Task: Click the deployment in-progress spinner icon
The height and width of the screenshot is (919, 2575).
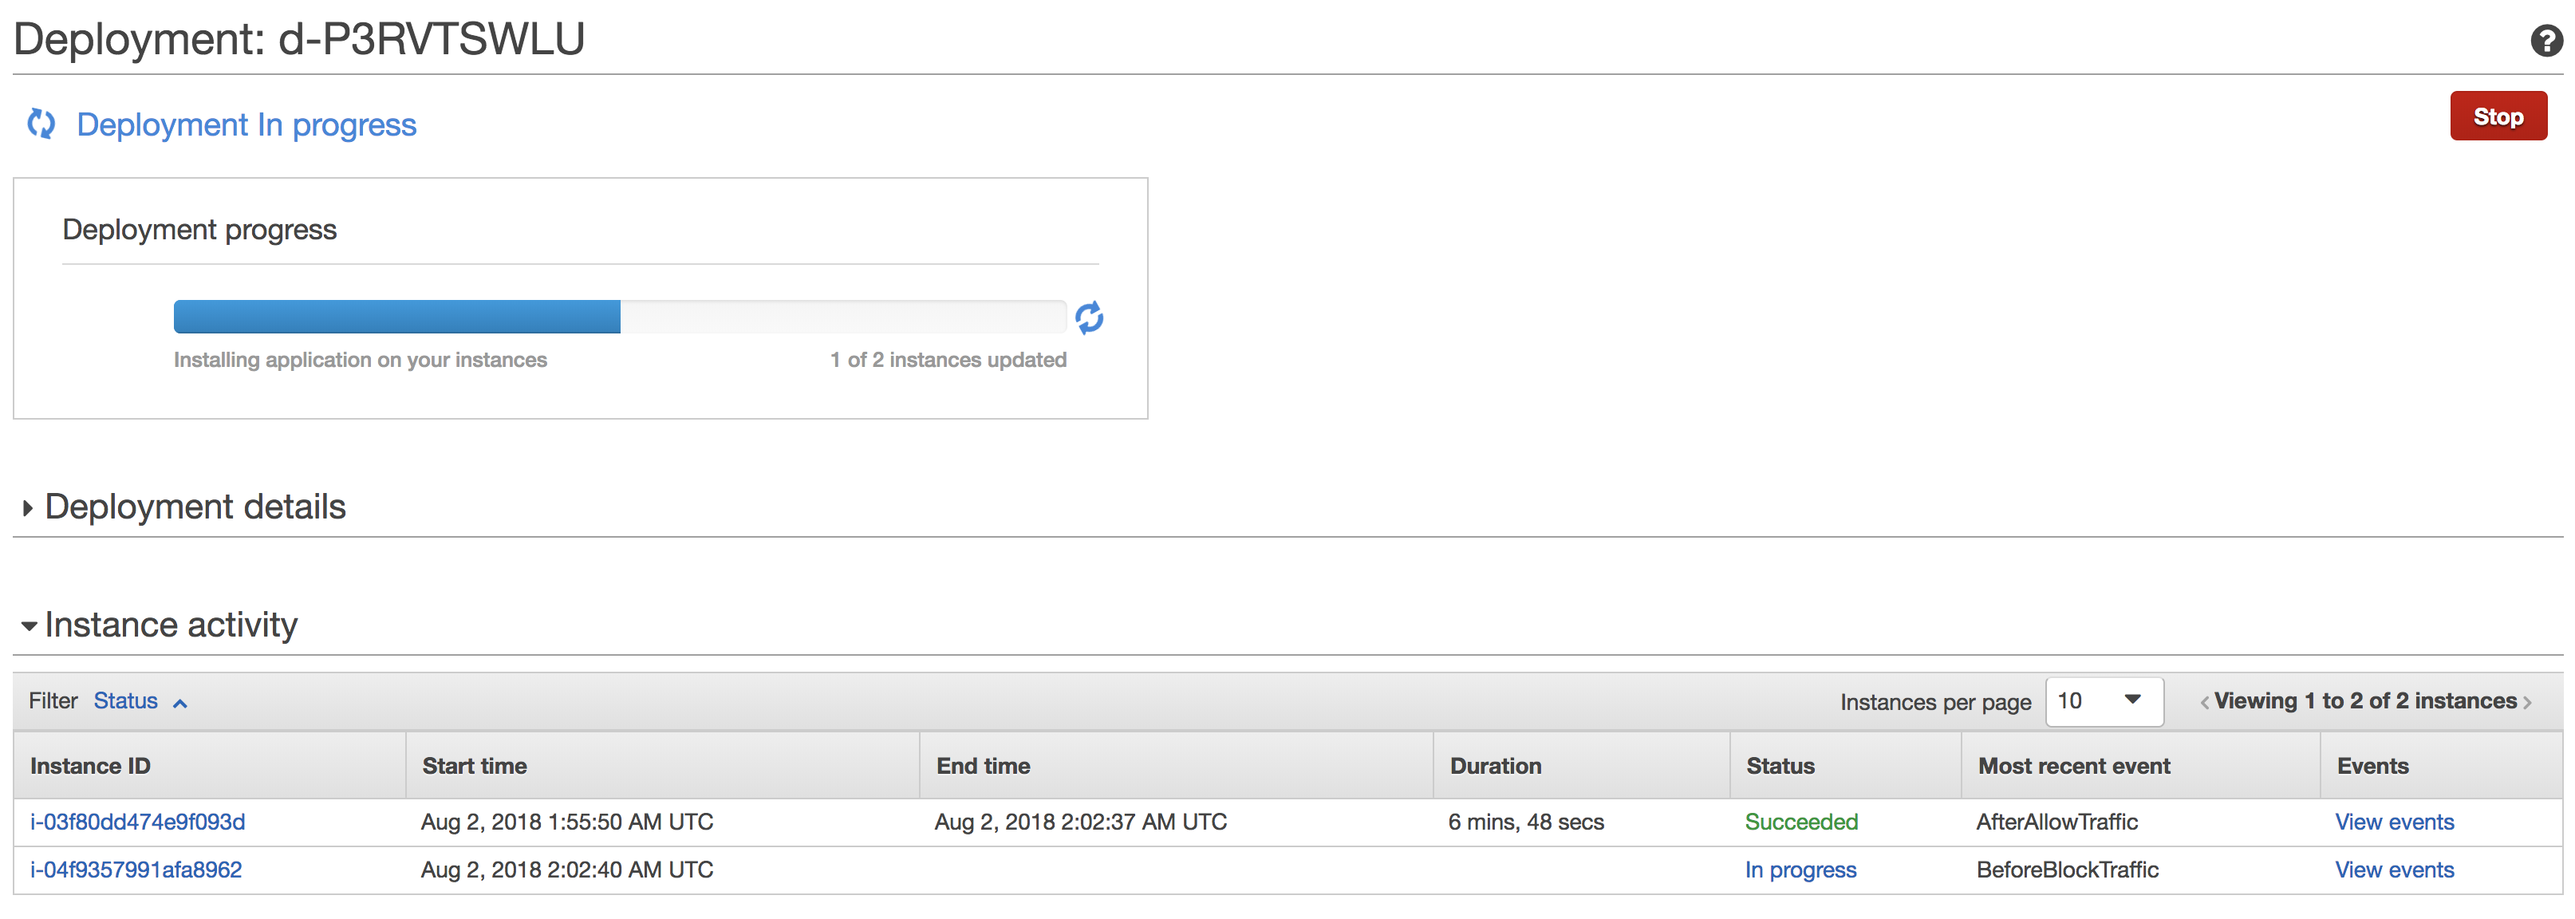Action: point(41,124)
